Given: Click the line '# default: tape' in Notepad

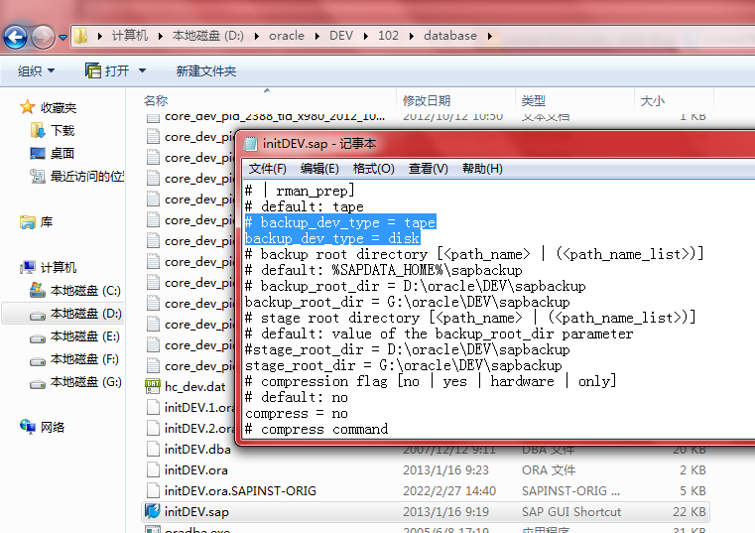Looking at the screenshot, I should click(x=305, y=206).
